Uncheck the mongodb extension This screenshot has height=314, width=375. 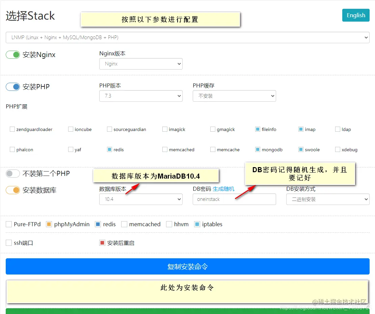(x=258, y=150)
